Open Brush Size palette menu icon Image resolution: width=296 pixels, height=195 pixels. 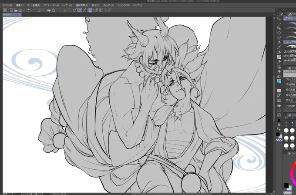click(285, 114)
